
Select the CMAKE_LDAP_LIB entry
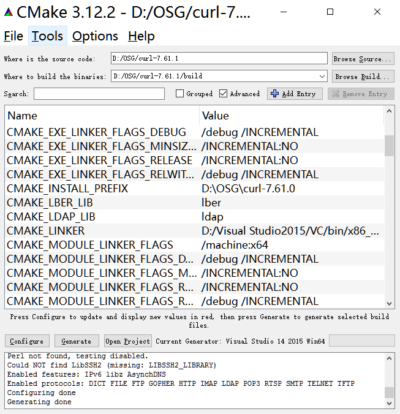51,217
